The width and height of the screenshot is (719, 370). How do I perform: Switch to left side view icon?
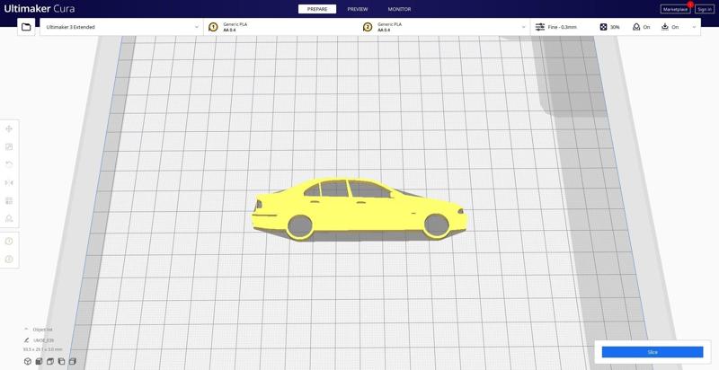tap(61, 361)
